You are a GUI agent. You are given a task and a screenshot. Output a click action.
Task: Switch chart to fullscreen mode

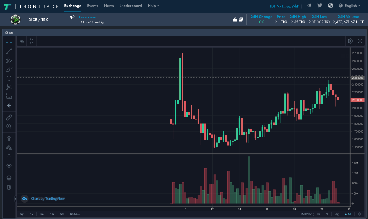(360, 41)
